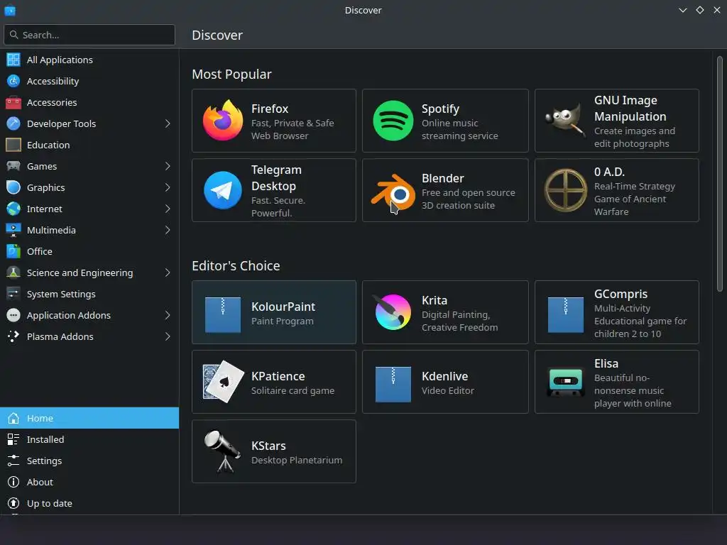Expand the Plasma Addons chevron

click(x=168, y=337)
